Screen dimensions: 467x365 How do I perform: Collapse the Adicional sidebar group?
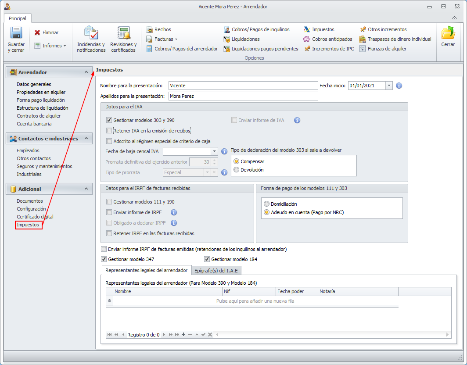[86, 189]
